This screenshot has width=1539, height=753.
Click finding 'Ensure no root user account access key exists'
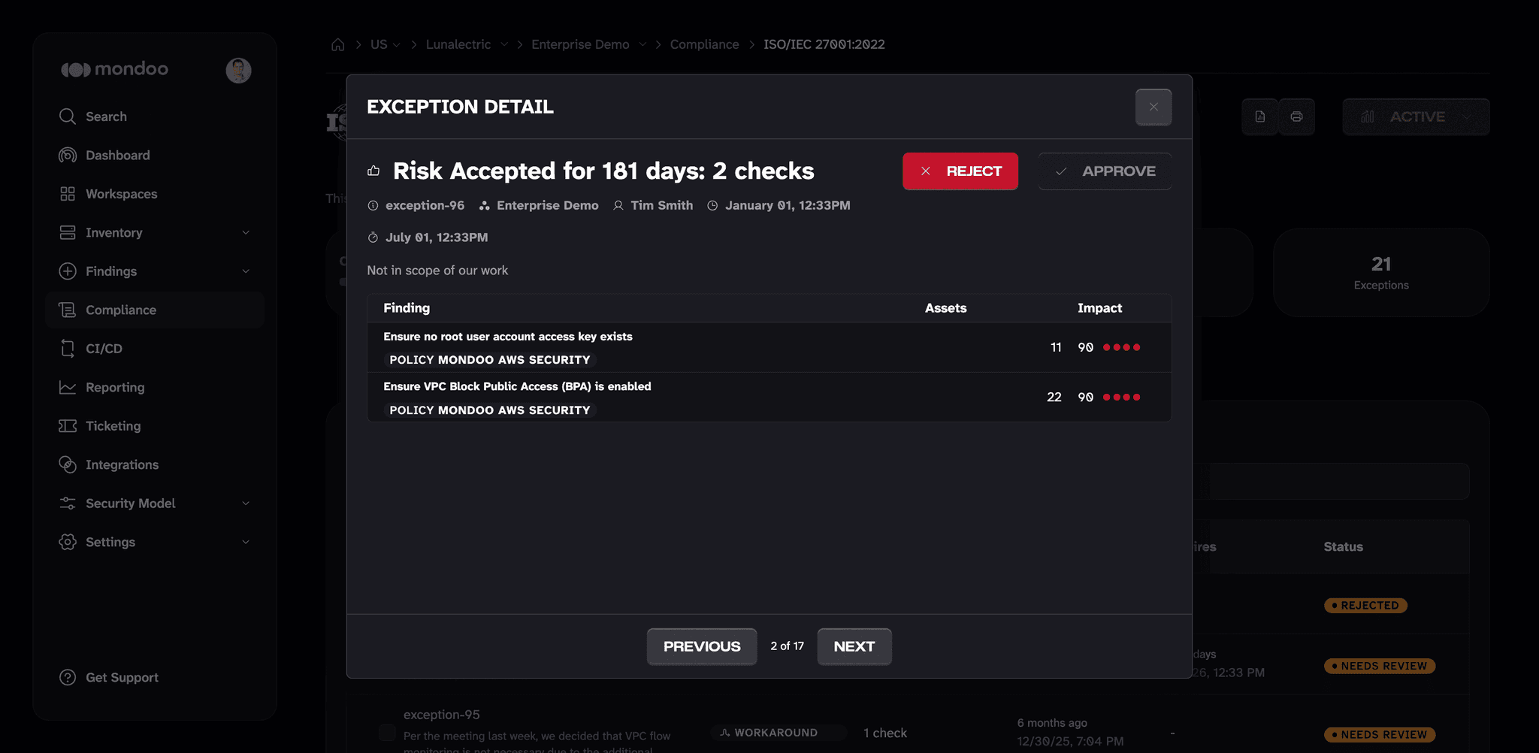pyautogui.click(x=508, y=337)
